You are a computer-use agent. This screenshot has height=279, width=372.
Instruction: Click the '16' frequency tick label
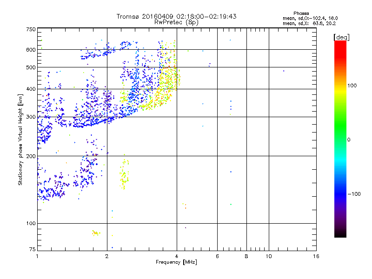[316, 256]
